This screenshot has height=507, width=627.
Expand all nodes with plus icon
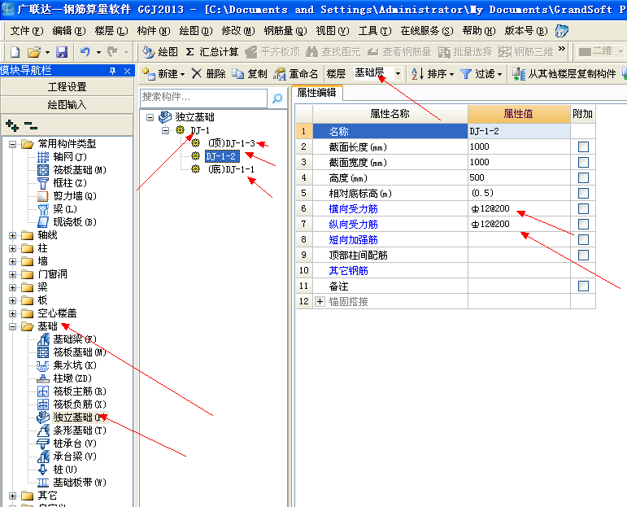click(12, 125)
